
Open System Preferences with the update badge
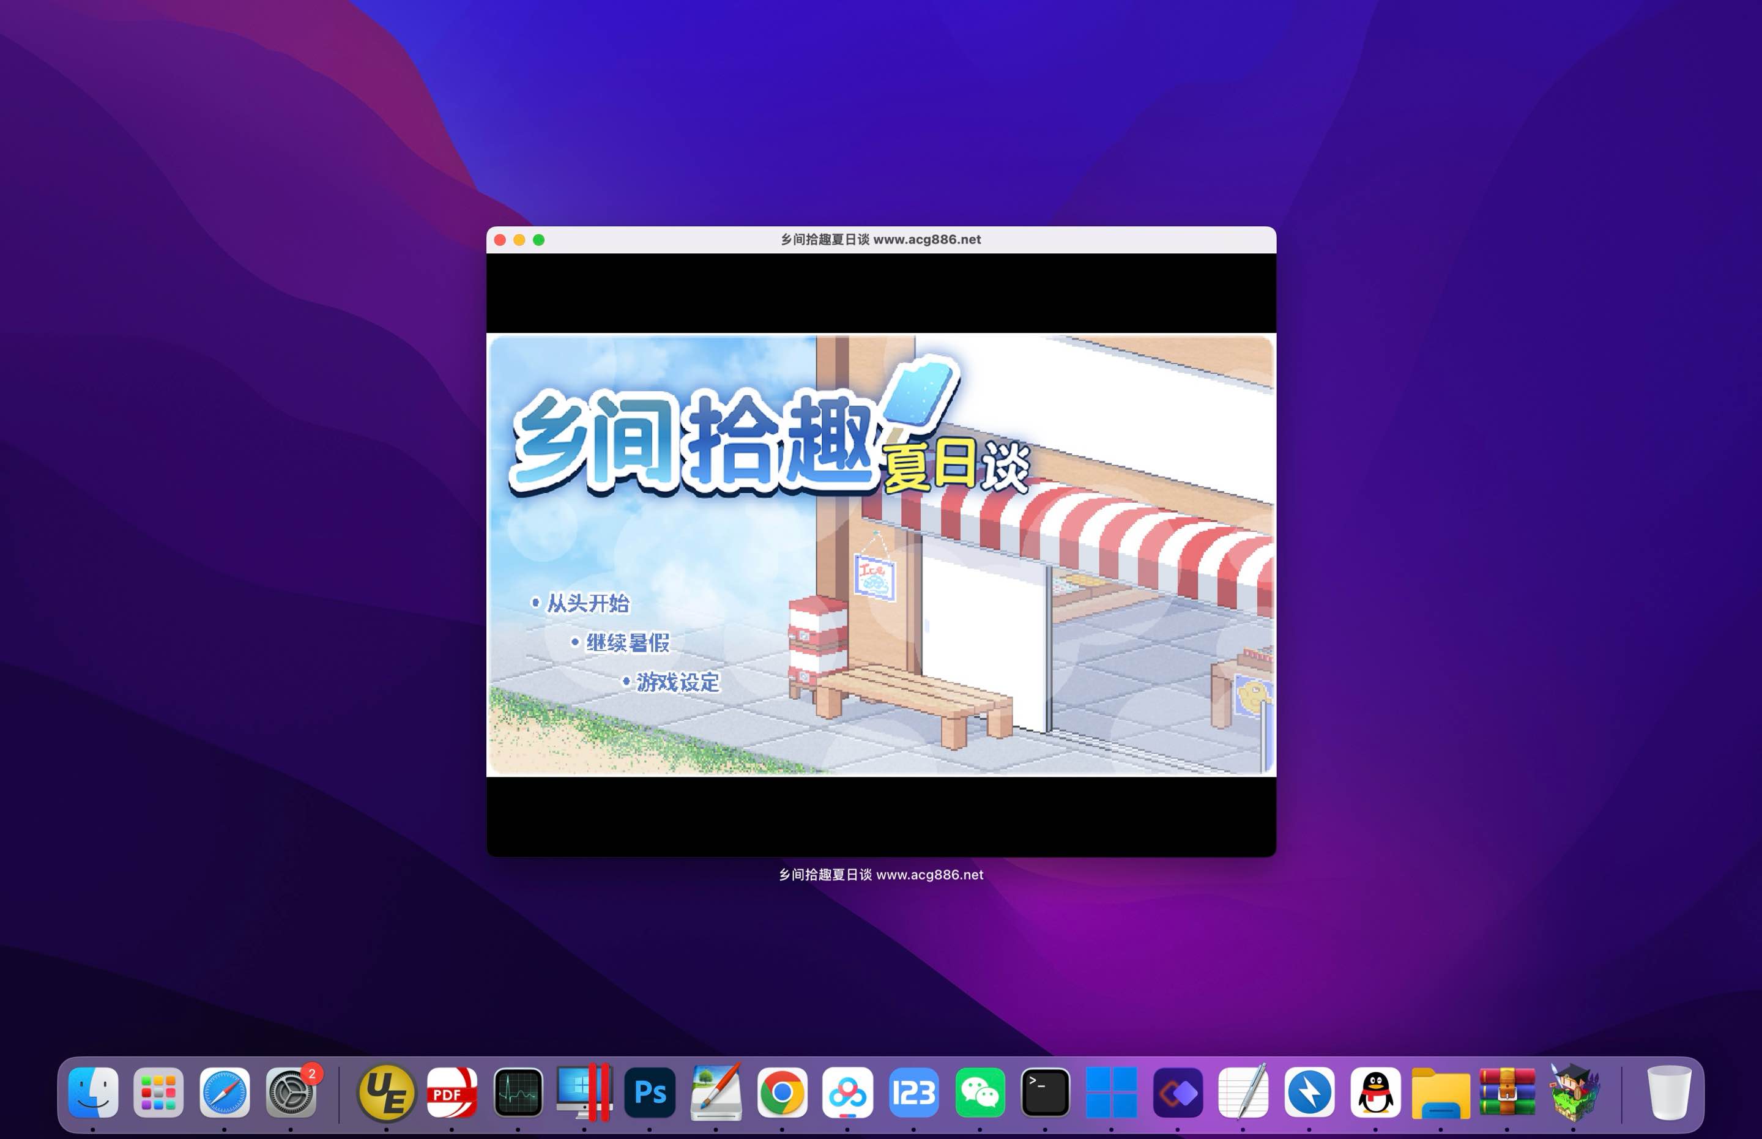(x=291, y=1092)
